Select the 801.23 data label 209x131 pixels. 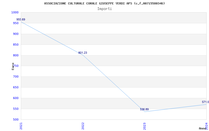point(83,53)
